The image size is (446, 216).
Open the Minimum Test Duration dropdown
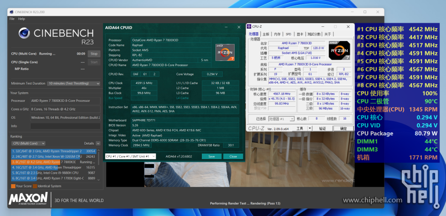coord(74,84)
